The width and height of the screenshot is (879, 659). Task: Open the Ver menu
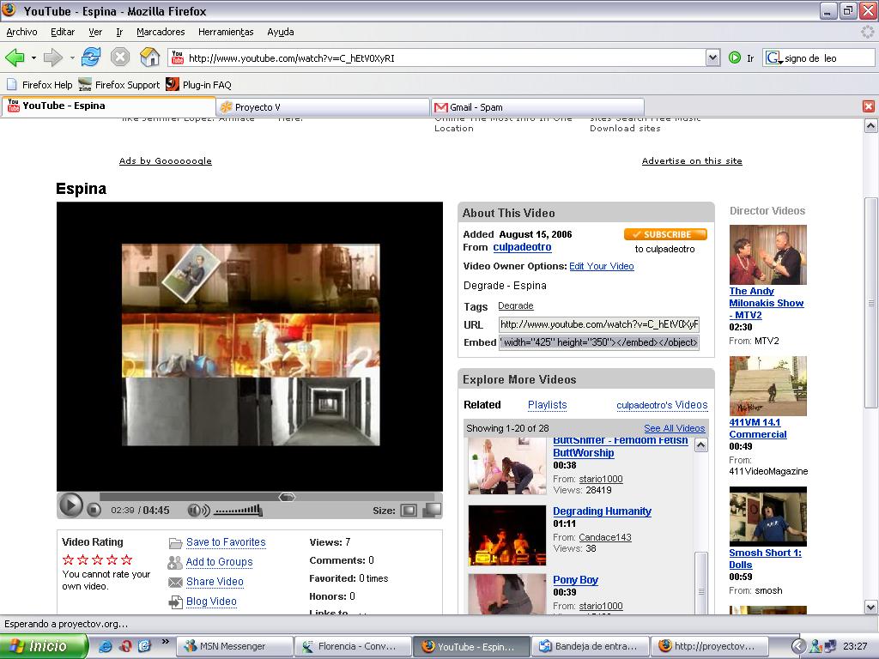click(x=95, y=32)
